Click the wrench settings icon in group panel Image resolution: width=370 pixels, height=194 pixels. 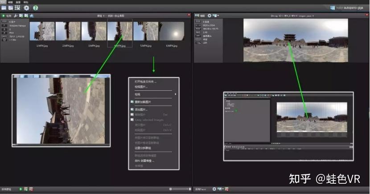tap(15, 16)
